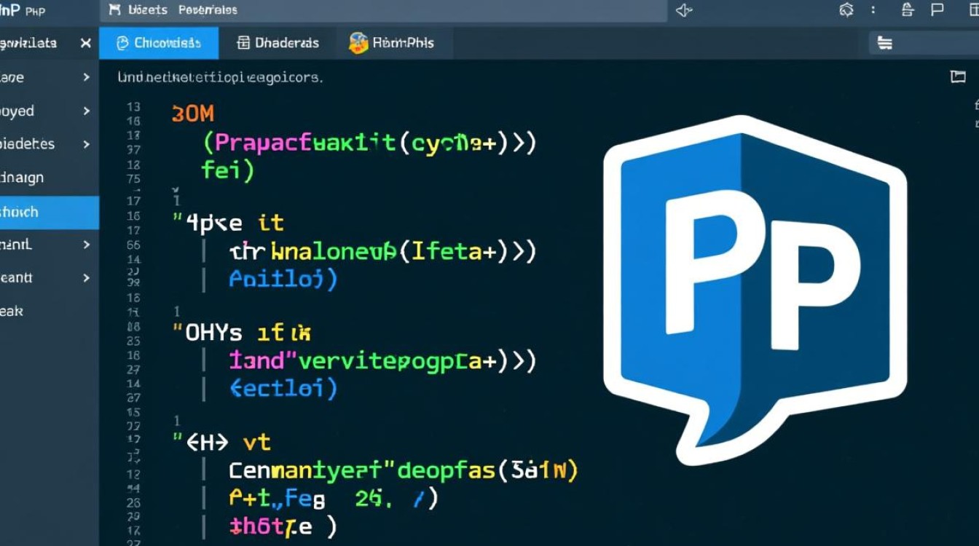Viewport: 979px width, 546px height.
Task: Expand the 'iadetes' sidebar item chevron
Action: tap(86, 144)
